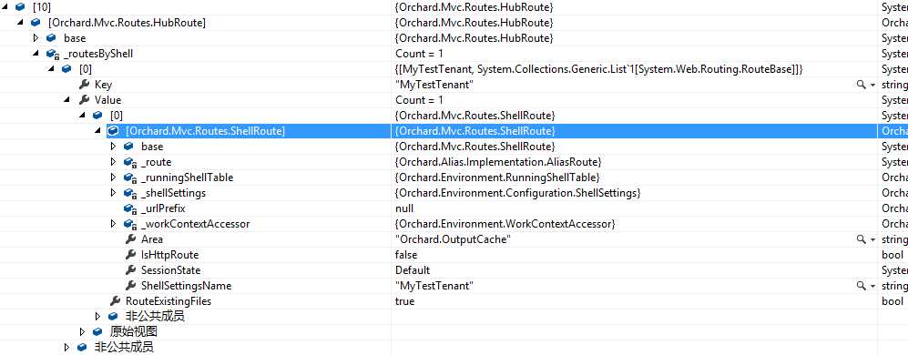This screenshot has width=908, height=355.
Task: Select the RouteExistingFiles property name
Action: (x=168, y=301)
